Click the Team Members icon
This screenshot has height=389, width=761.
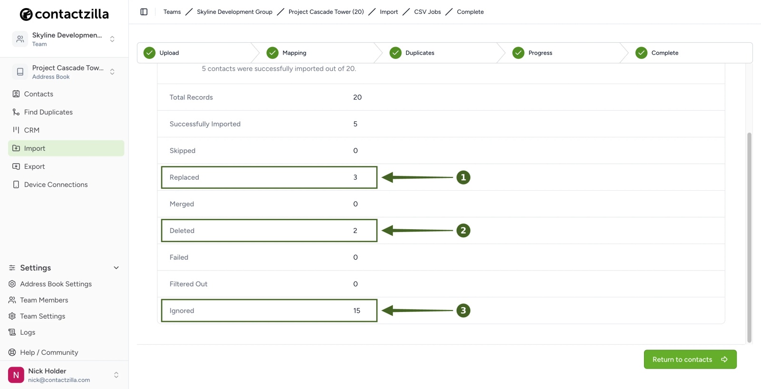[x=12, y=300]
